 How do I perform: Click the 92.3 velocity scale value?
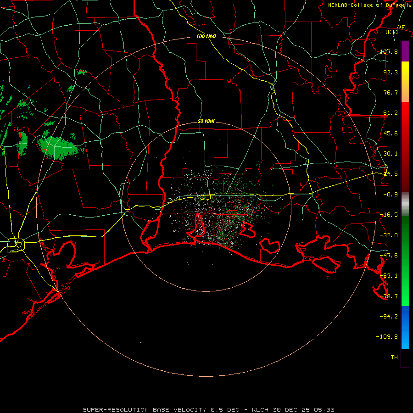[391, 72]
